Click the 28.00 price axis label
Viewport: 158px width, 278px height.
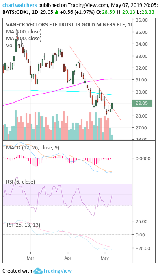[141, 116]
